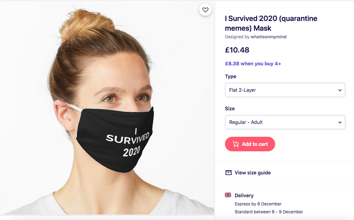Image resolution: width=354 pixels, height=220 pixels.
Task: Click the Type field label
Action: [231, 76]
